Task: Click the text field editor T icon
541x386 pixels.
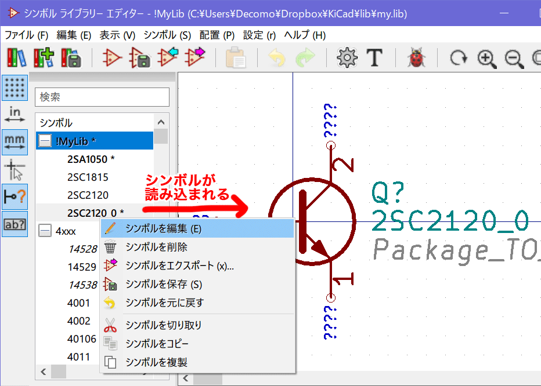Action: [376, 57]
